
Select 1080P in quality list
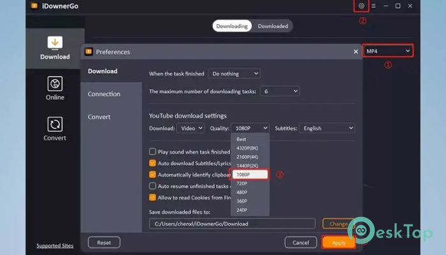point(250,175)
